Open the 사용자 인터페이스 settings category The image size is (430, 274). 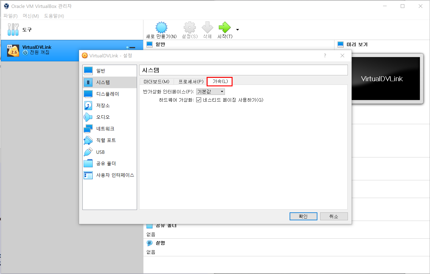[x=110, y=175]
